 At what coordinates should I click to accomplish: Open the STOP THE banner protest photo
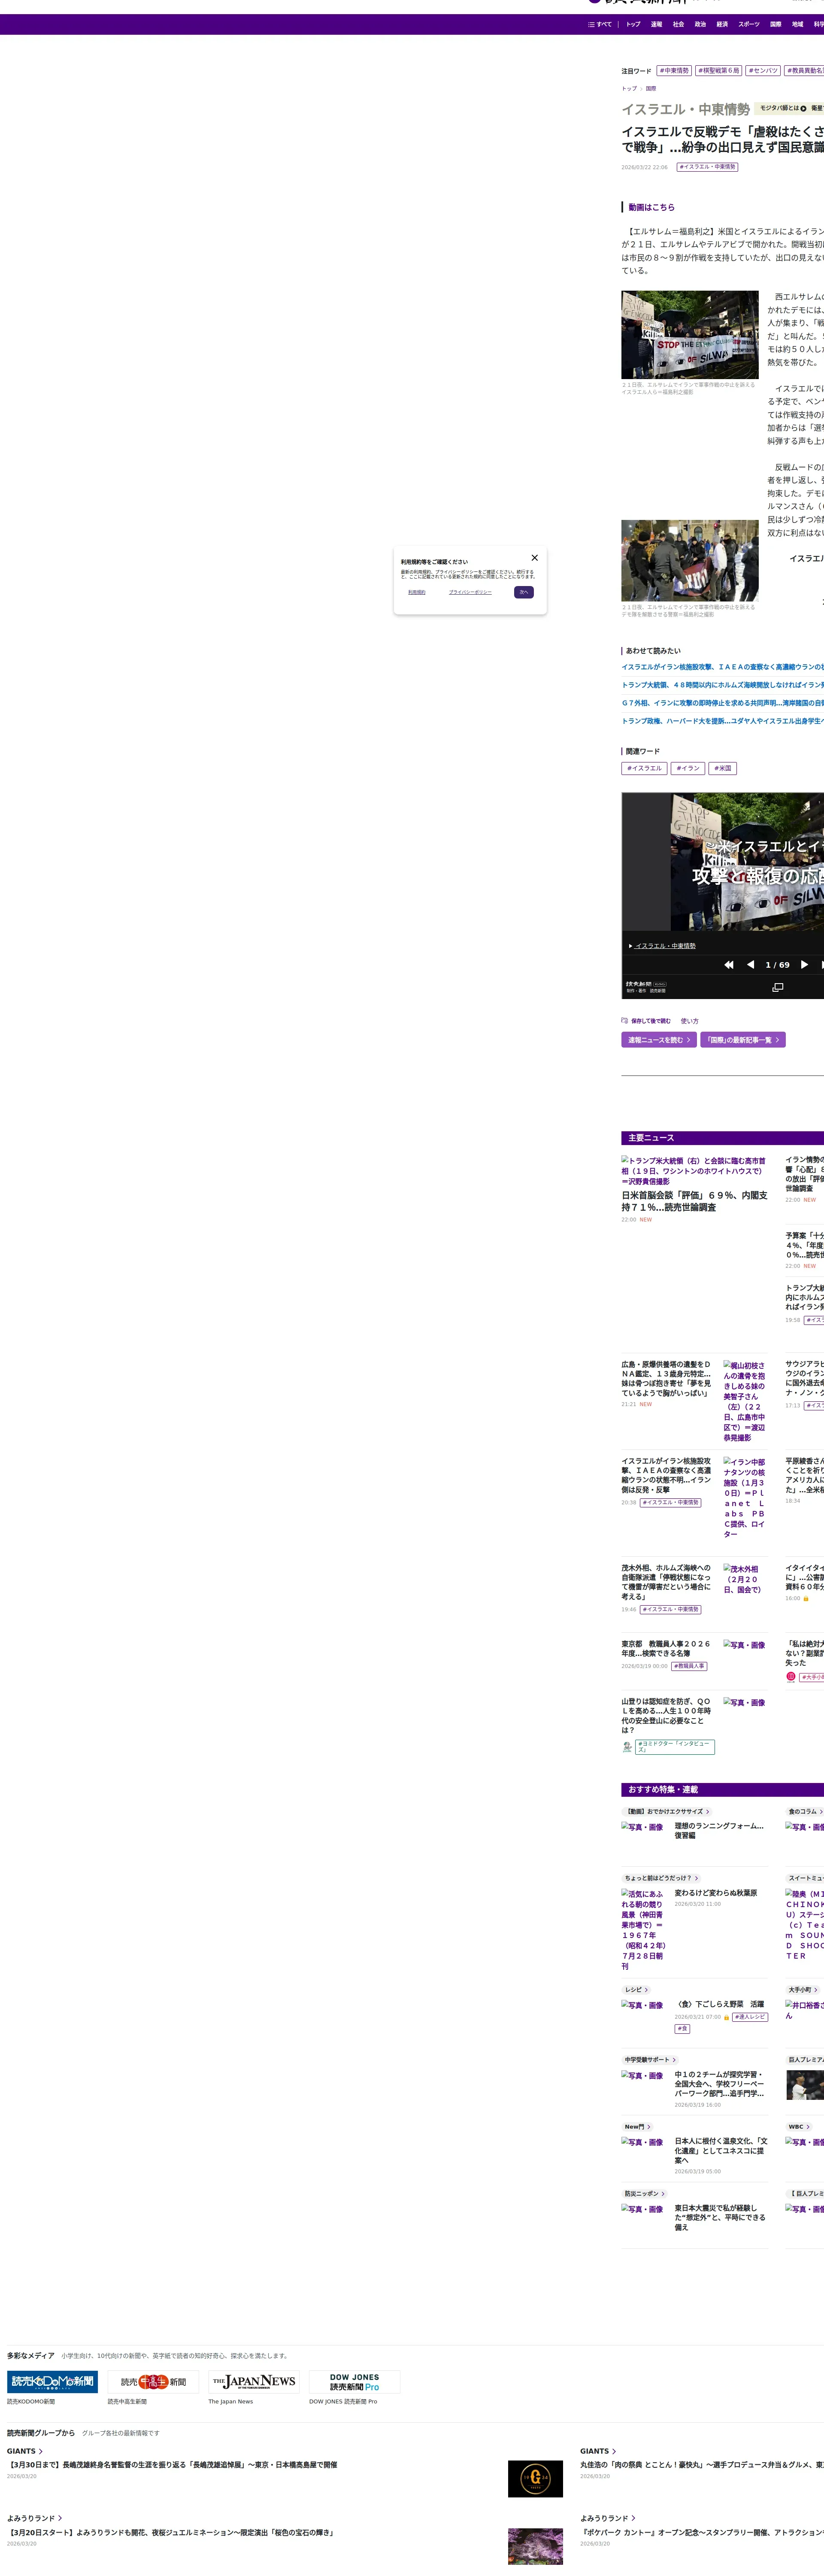point(690,335)
